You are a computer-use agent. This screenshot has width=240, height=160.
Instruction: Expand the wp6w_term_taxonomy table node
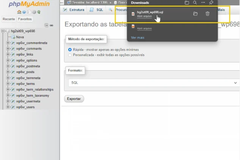click(8, 95)
